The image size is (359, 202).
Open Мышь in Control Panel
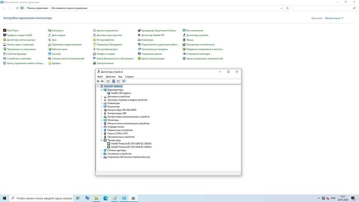[188, 40]
